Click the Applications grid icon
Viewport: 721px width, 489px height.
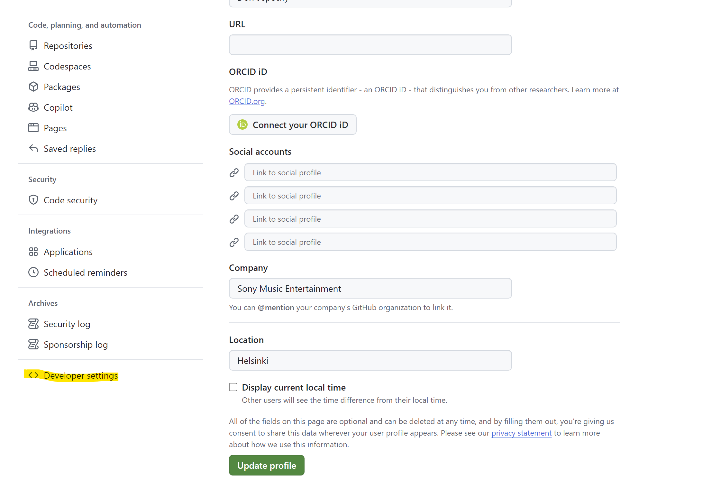click(33, 252)
